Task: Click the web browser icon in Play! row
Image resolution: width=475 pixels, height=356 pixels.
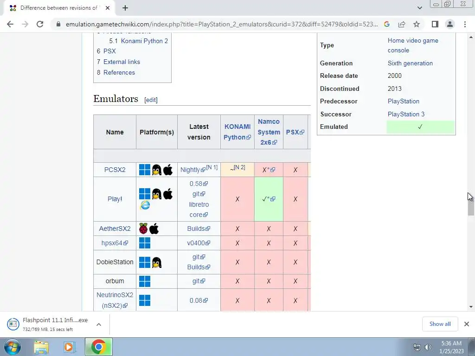Action: [145, 205]
